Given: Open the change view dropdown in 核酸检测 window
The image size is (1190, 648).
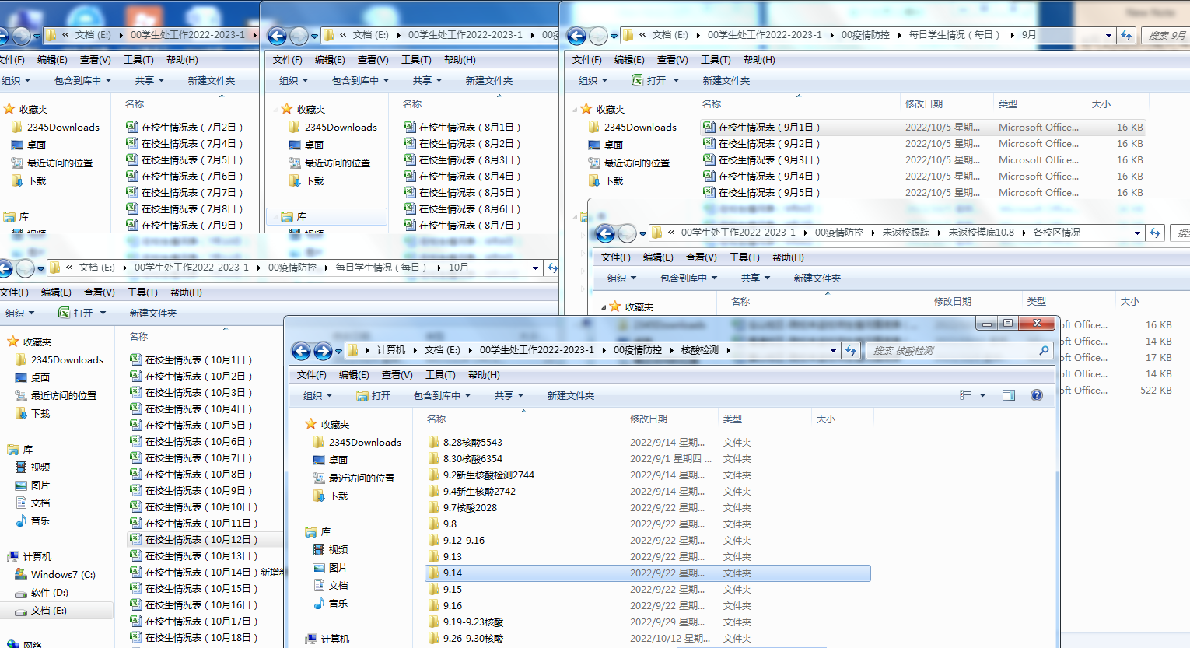Looking at the screenshot, I should pyautogui.click(x=983, y=395).
